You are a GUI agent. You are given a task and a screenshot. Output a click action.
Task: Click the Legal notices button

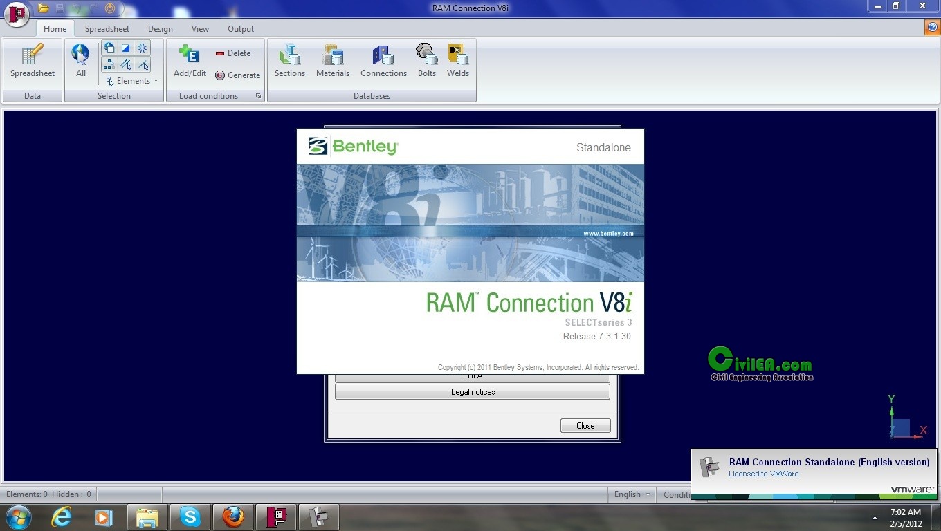473,392
